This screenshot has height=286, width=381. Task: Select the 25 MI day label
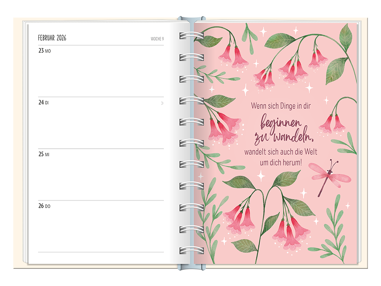[44, 154]
